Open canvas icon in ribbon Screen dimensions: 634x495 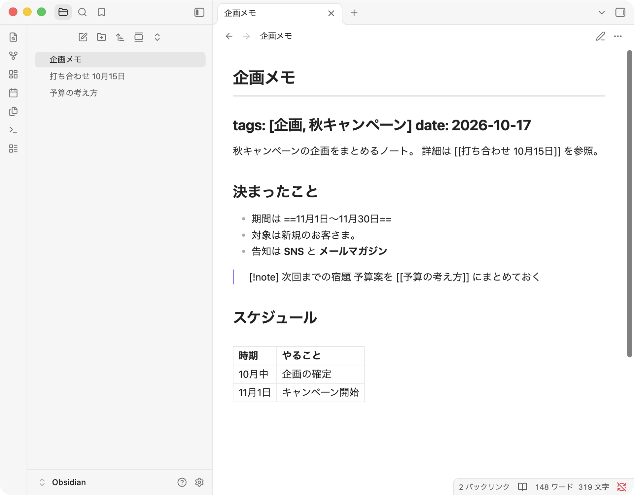(13, 74)
